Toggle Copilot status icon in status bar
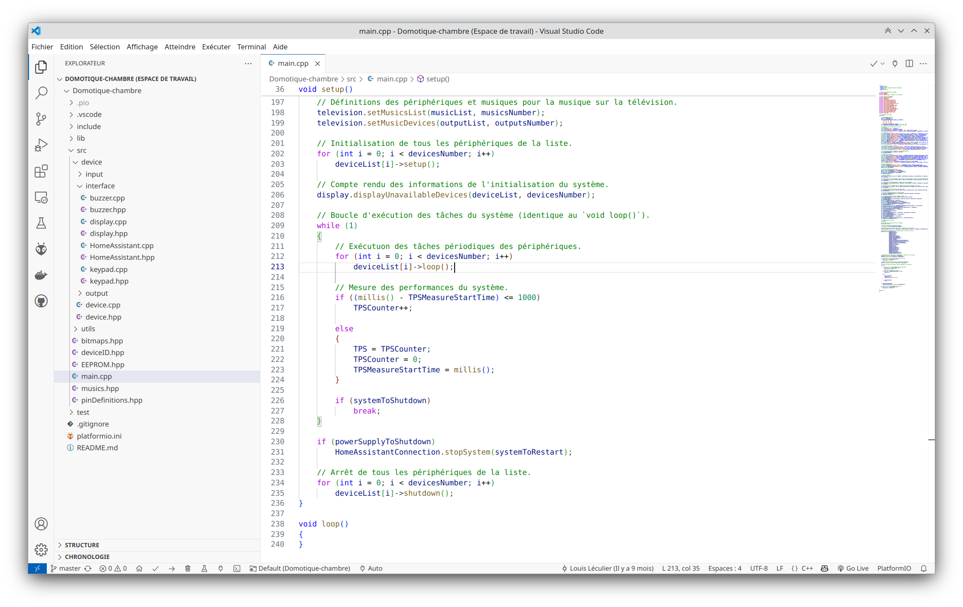 824,568
